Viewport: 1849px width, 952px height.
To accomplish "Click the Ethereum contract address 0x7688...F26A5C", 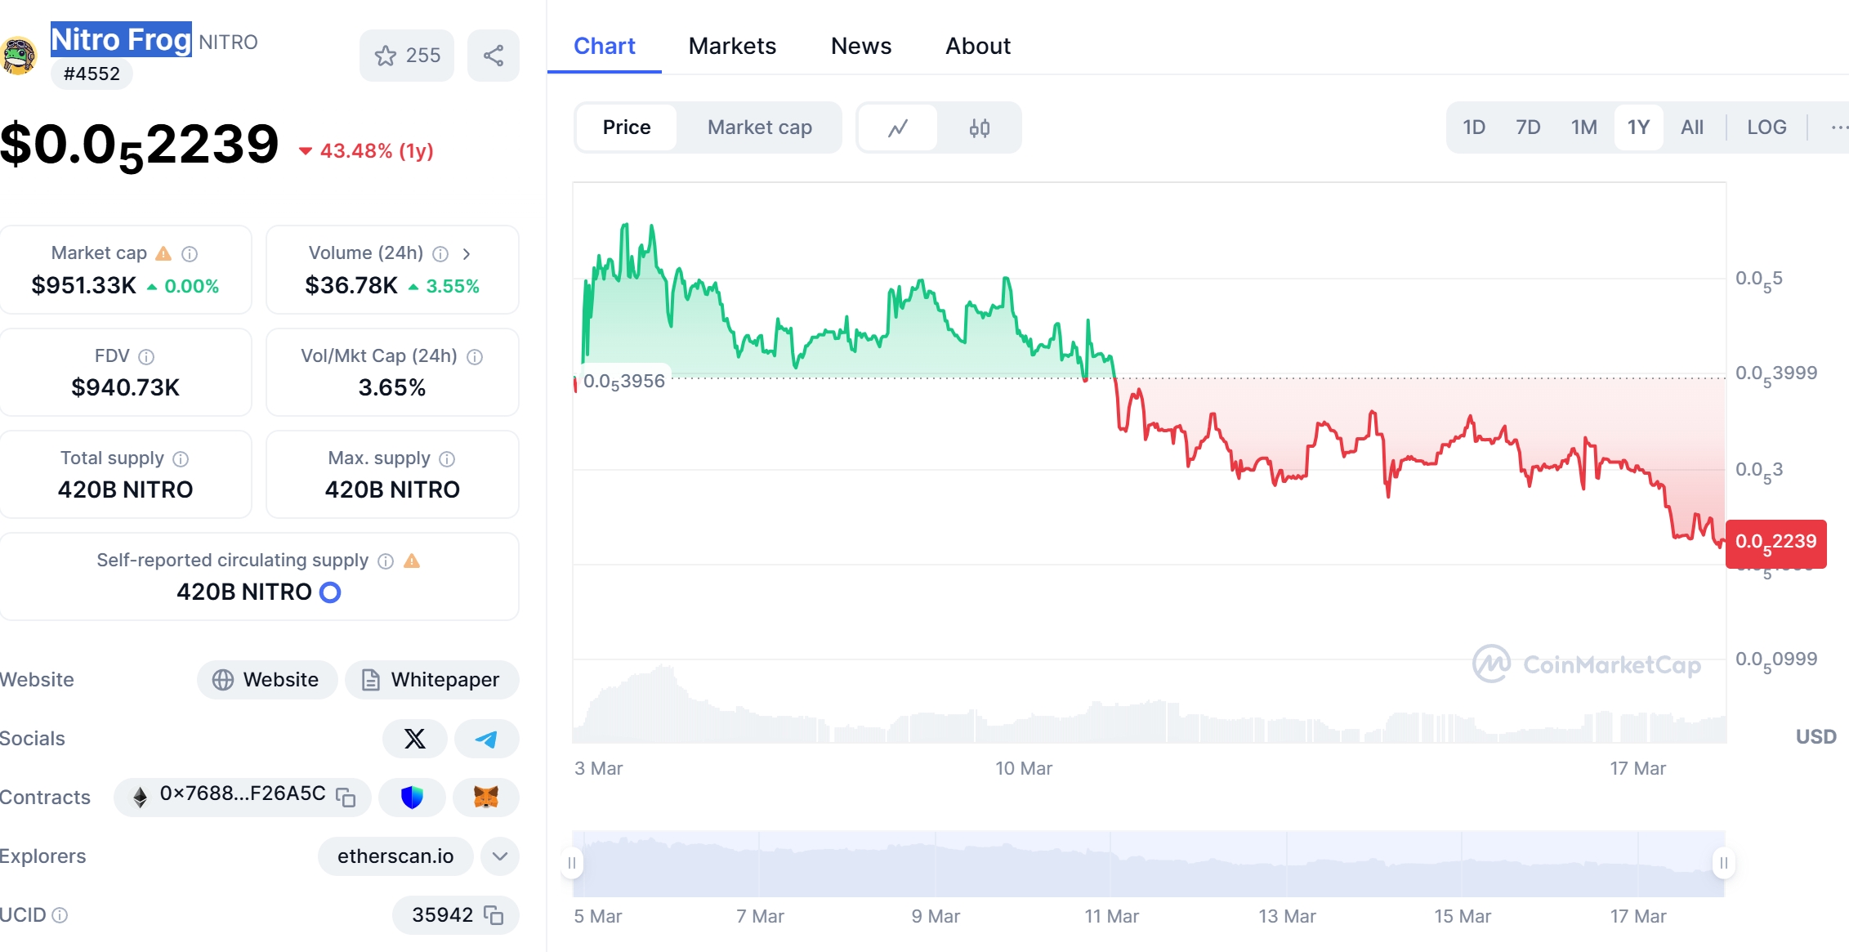I will tap(243, 794).
